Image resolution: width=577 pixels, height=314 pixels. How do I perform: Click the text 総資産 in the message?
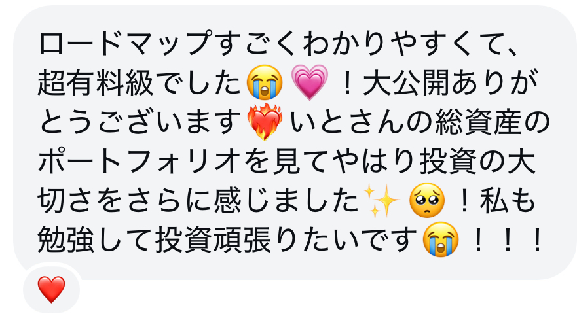point(479,122)
